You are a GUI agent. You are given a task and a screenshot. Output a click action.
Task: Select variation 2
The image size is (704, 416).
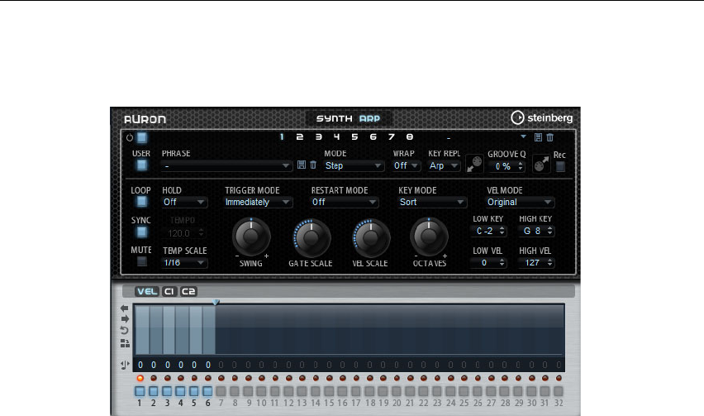point(300,137)
